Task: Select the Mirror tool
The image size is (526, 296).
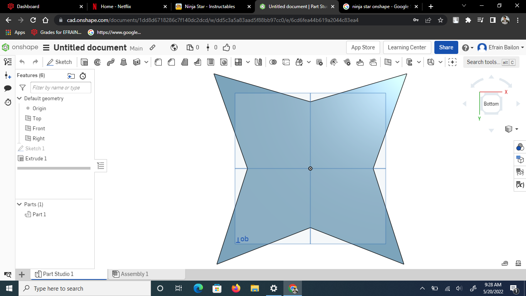Action: 258,62
